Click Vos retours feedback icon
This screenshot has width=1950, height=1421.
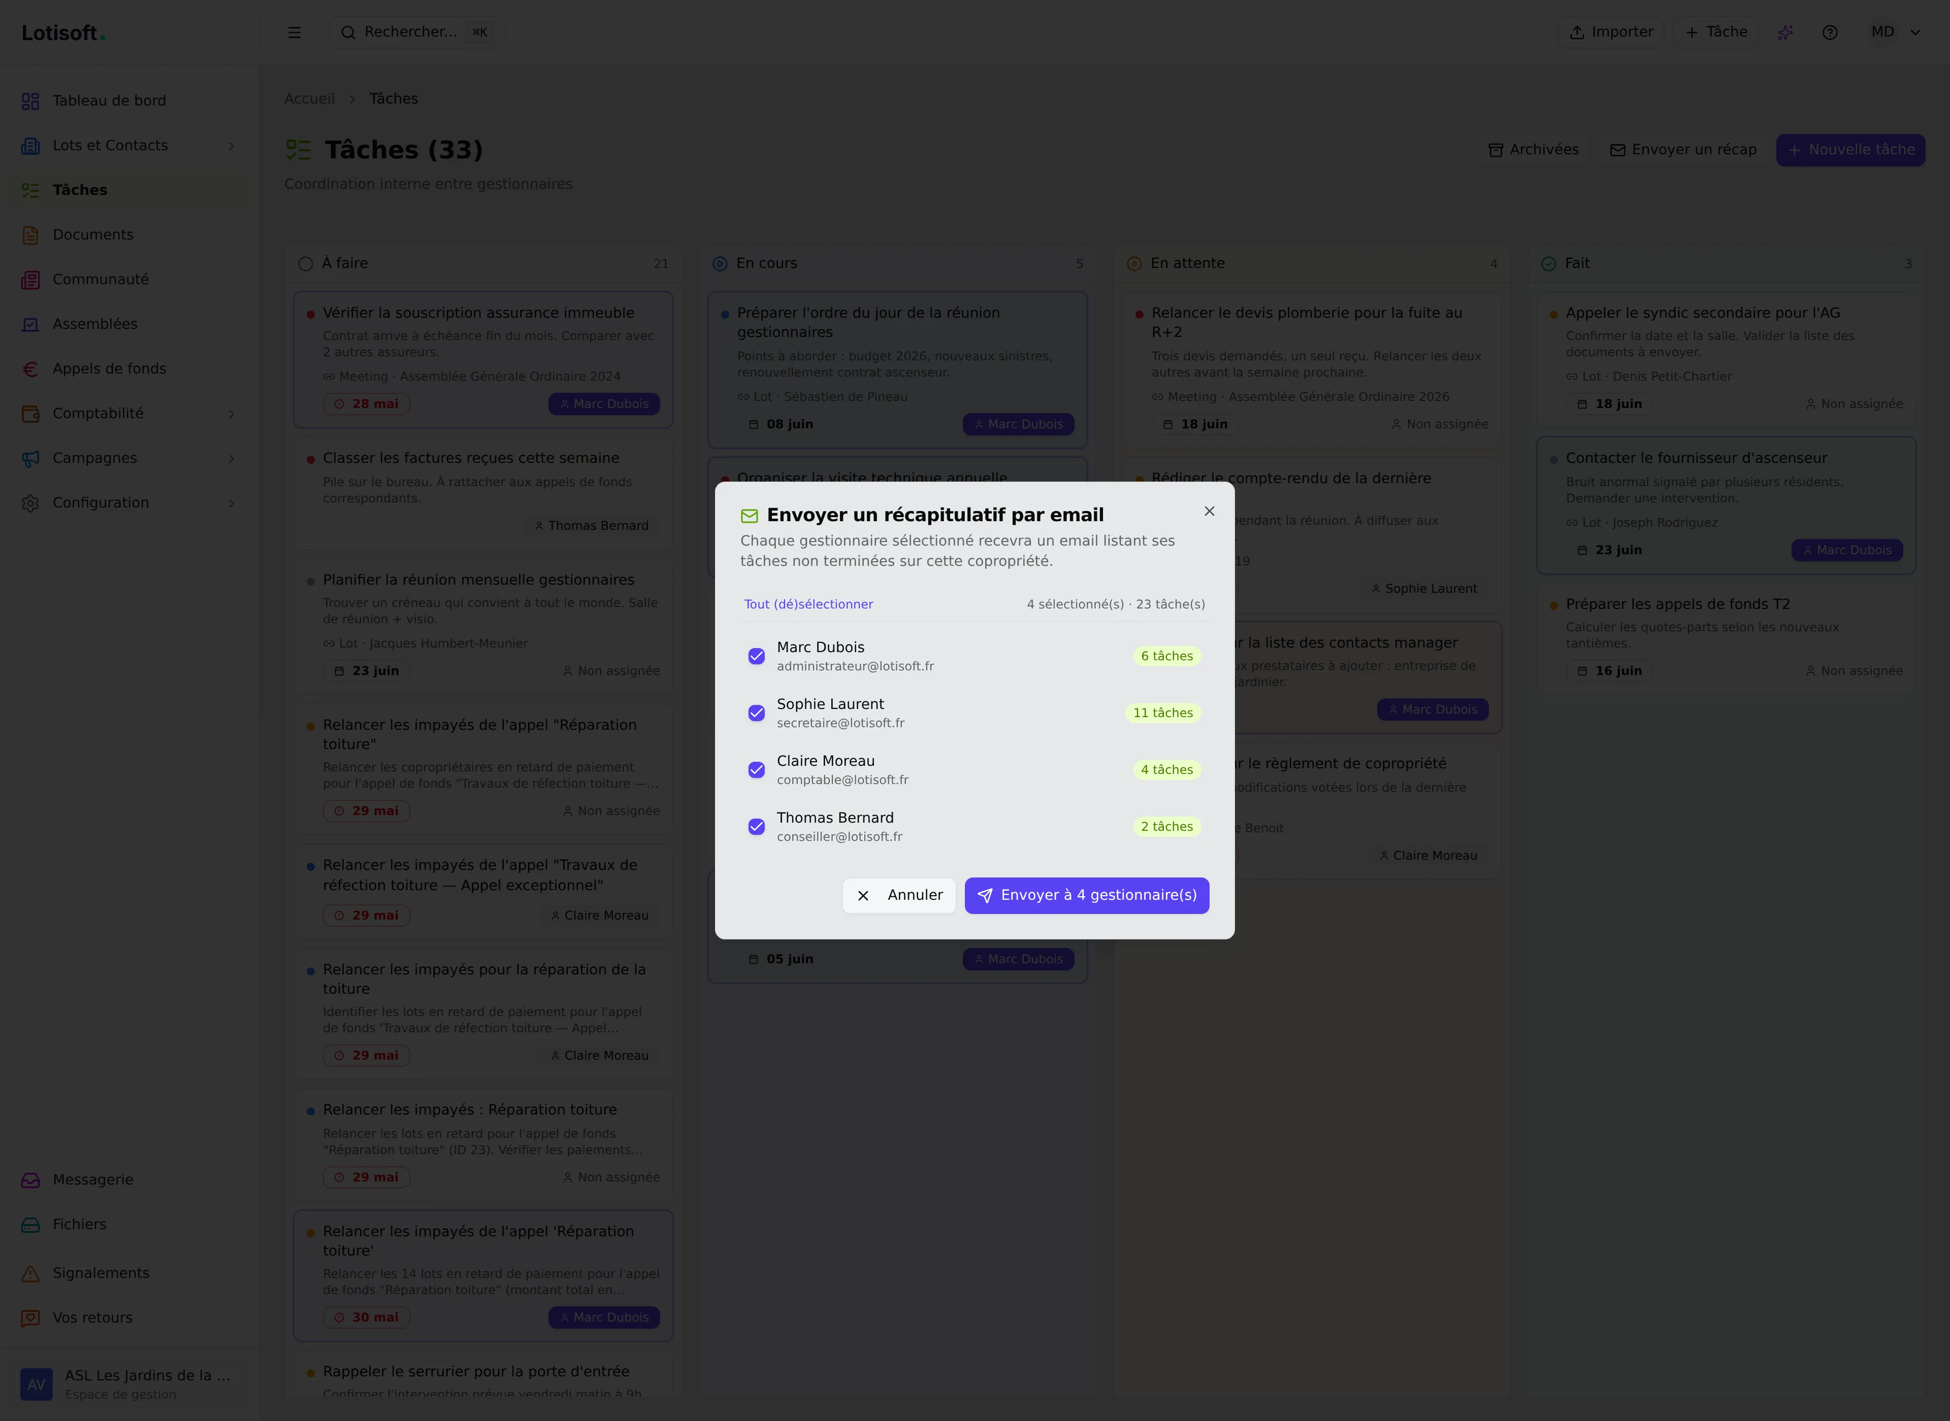[x=30, y=1318]
